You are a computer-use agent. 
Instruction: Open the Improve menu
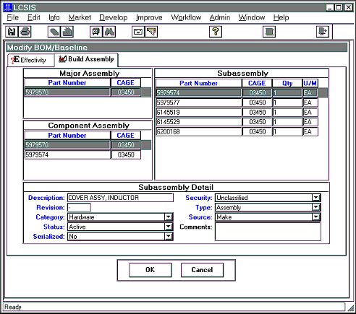point(149,17)
